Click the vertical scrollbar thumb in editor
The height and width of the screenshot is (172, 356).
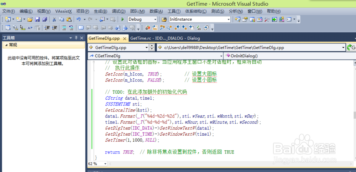(355, 115)
